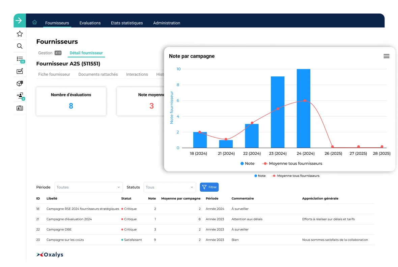Click the tallest blue bar for 24 (2024)
Screen dimensions: 398x267
tap(304, 108)
